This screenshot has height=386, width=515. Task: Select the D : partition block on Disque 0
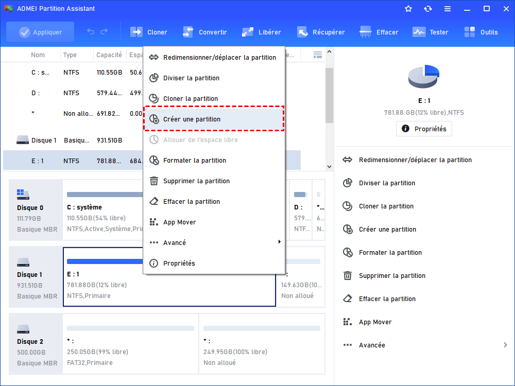coord(300,210)
